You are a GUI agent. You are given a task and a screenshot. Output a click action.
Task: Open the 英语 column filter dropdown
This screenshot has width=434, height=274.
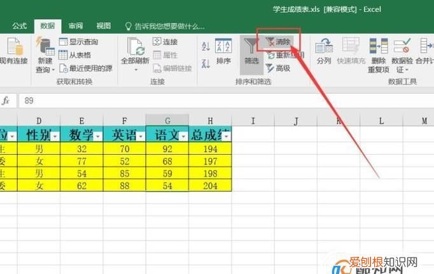click(141, 136)
